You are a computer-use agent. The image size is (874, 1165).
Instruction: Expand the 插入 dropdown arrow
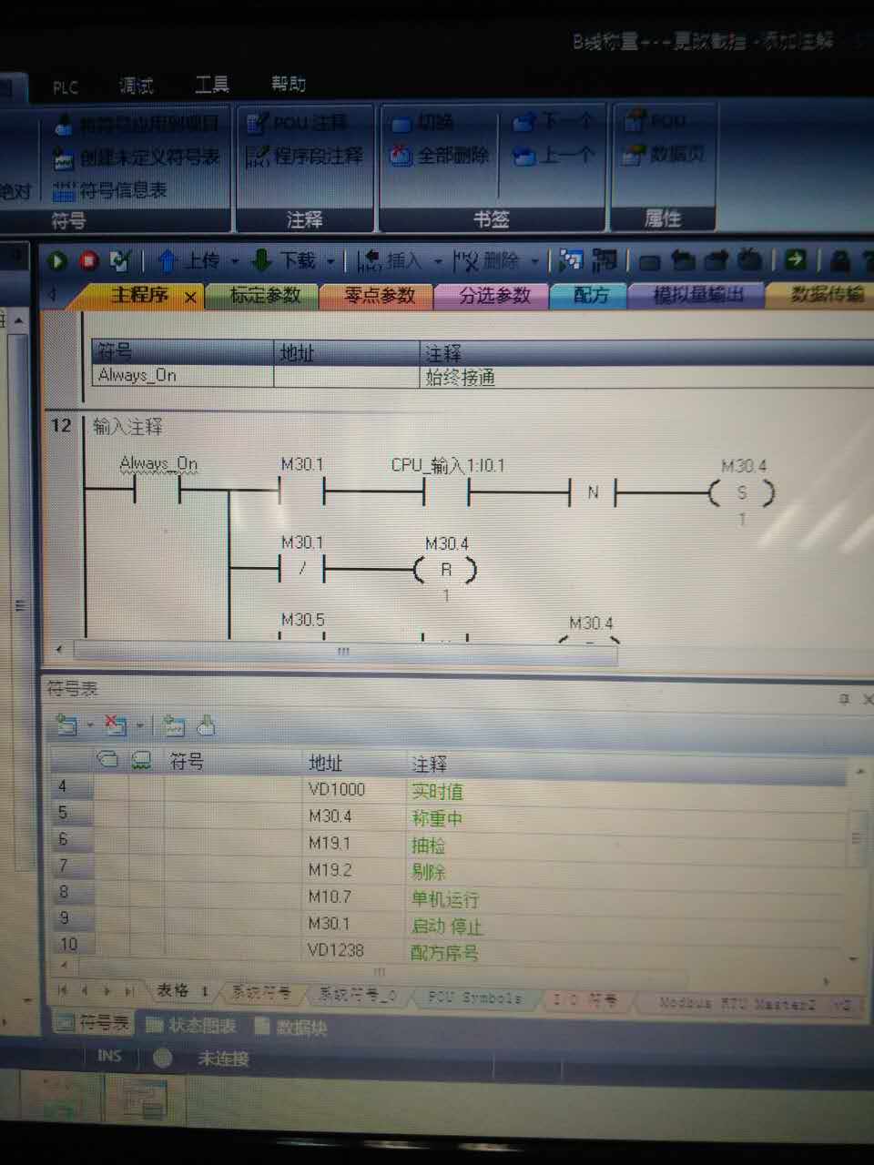pos(438,262)
